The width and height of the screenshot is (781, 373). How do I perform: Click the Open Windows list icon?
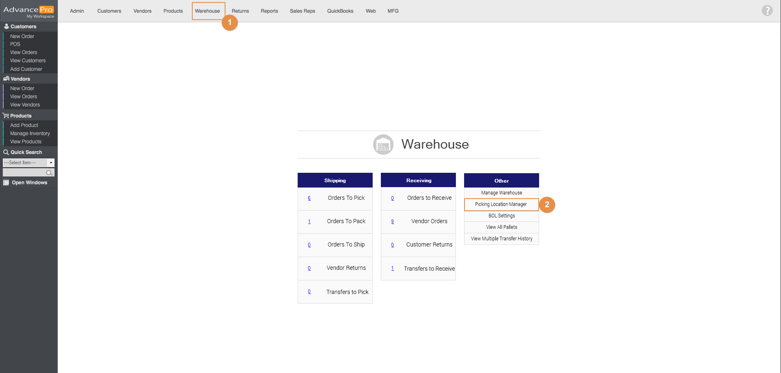(6, 183)
